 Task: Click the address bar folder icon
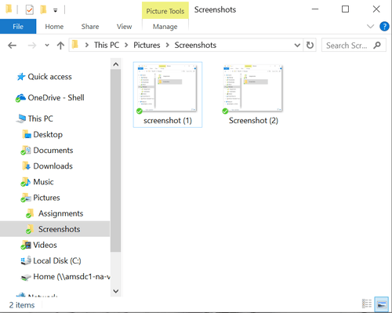(75, 45)
